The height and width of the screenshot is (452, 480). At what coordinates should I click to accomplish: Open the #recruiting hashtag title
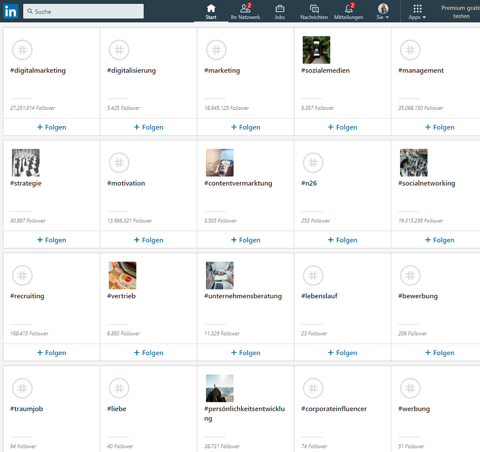[x=27, y=296]
